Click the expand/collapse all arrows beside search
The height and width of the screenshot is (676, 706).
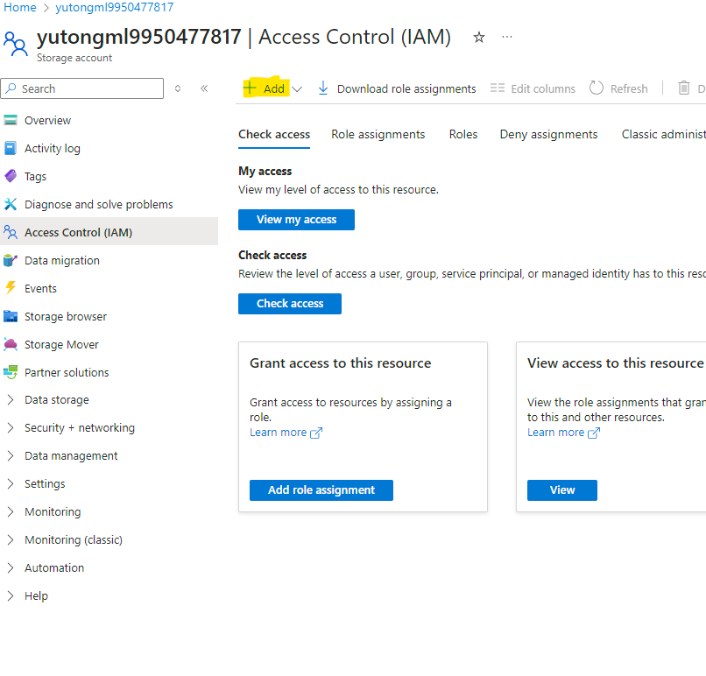[178, 88]
